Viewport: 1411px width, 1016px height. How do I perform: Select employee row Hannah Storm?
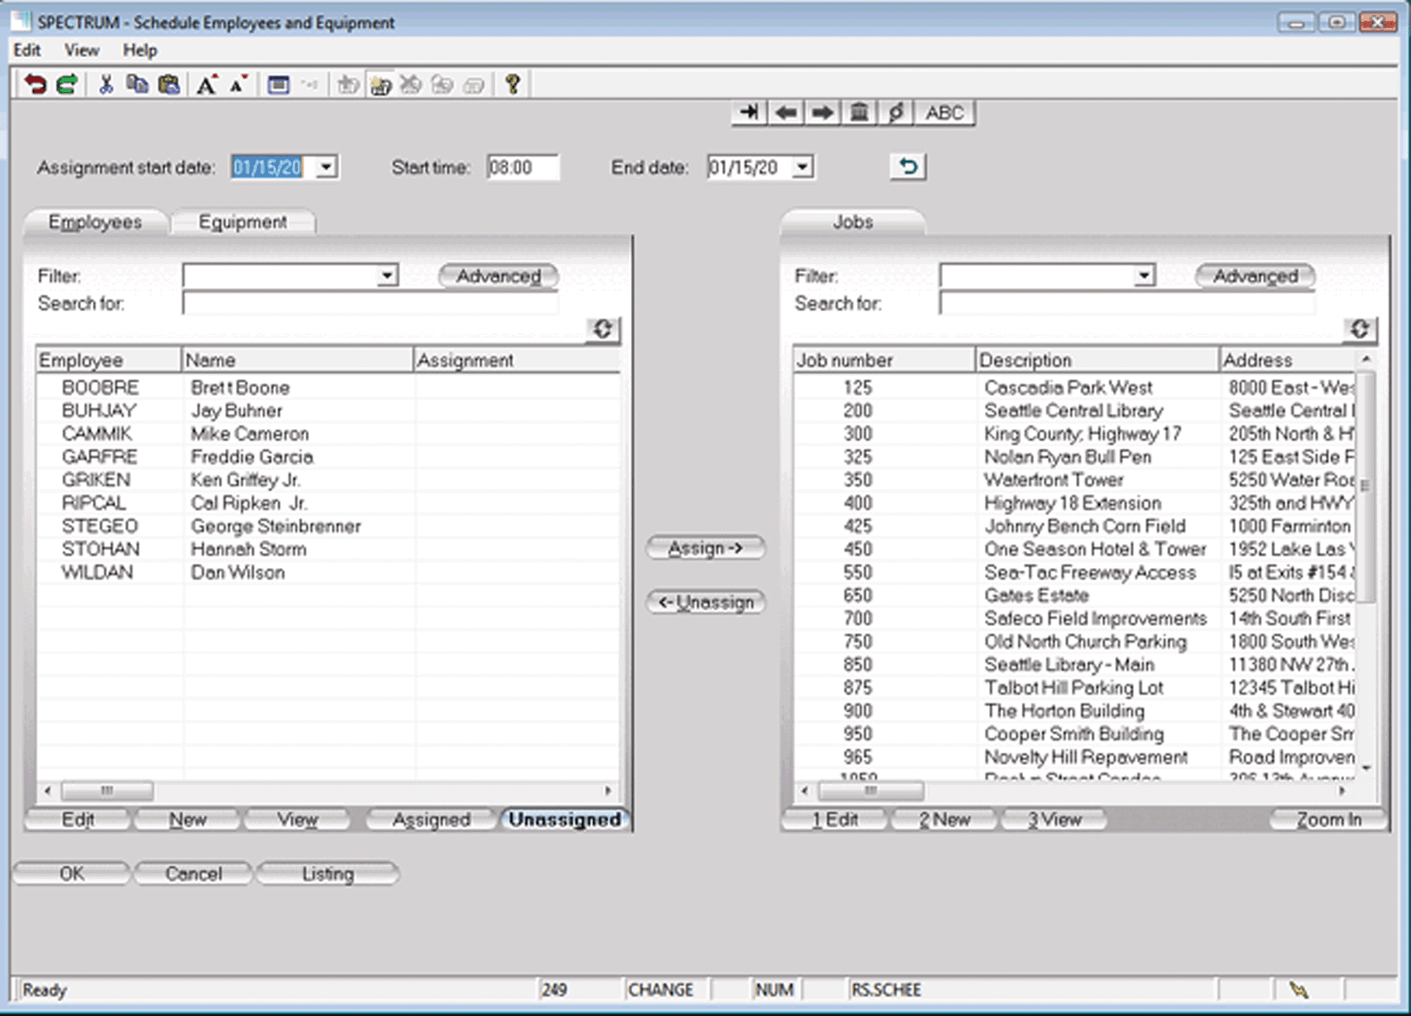tap(327, 549)
